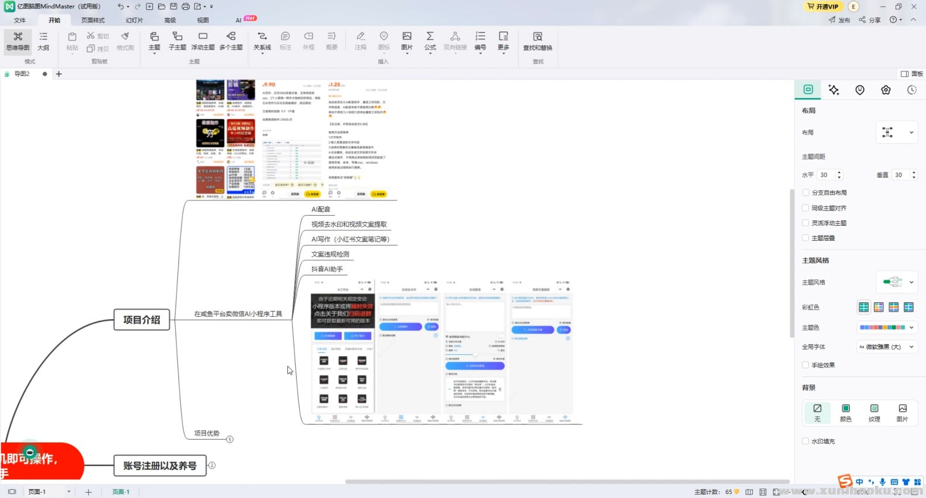926x498 pixels.
Task: Click the 发布 publish button
Action: [x=839, y=20]
